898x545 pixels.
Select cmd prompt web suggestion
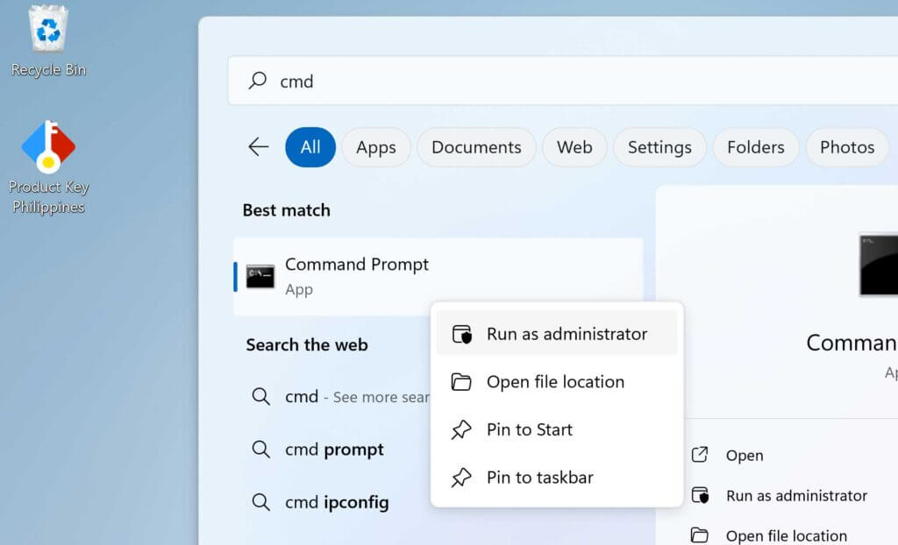[334, 449]
